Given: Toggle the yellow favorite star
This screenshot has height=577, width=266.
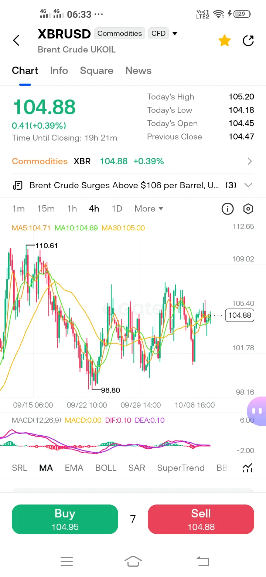Looking at the screenshot, I should (225, 41).
